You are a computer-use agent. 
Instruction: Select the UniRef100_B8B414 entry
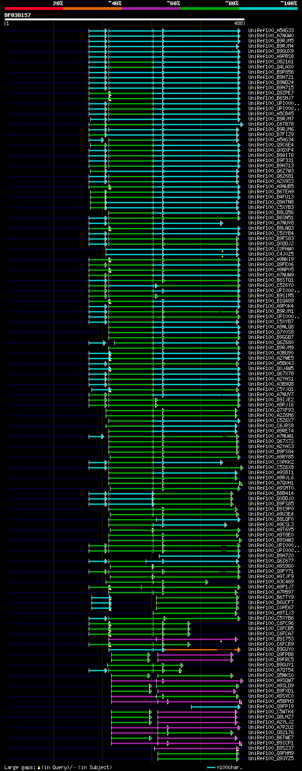click(x=271, y=493)
